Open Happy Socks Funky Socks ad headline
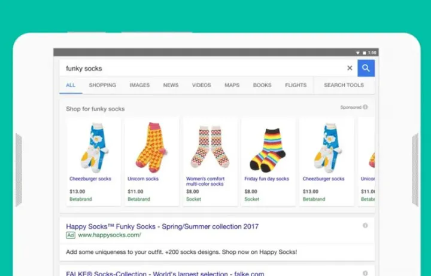This screenshot has height=276, width=431. pos(162,226)
